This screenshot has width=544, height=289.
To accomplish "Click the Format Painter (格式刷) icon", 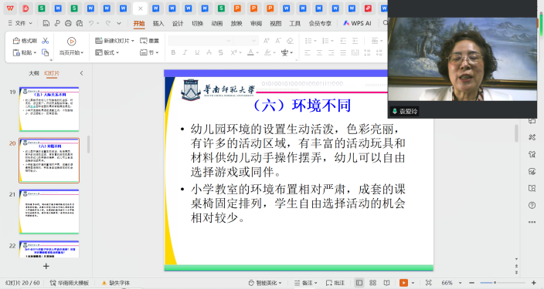I will pyautogui.click(x=24, y=41).
